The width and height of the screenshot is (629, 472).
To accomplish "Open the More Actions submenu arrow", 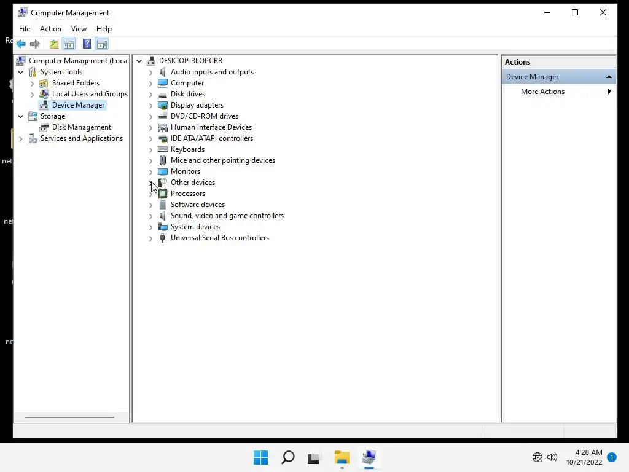I will click(609, 92).
